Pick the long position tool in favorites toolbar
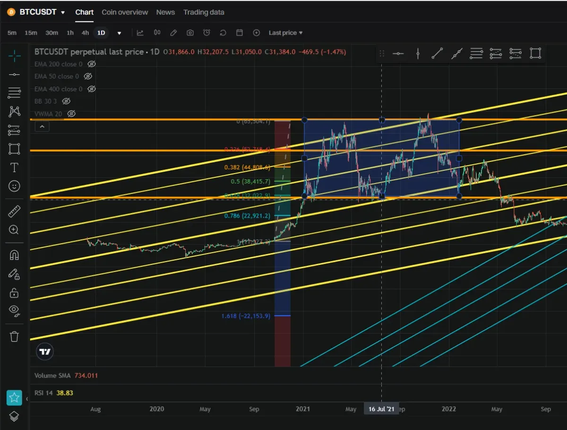This screenshot has width=567, height=430. pyautogui.click(x=496, y=53)
